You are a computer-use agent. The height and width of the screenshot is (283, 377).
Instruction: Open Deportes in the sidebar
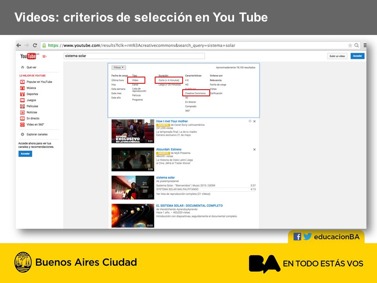[33, 94]
